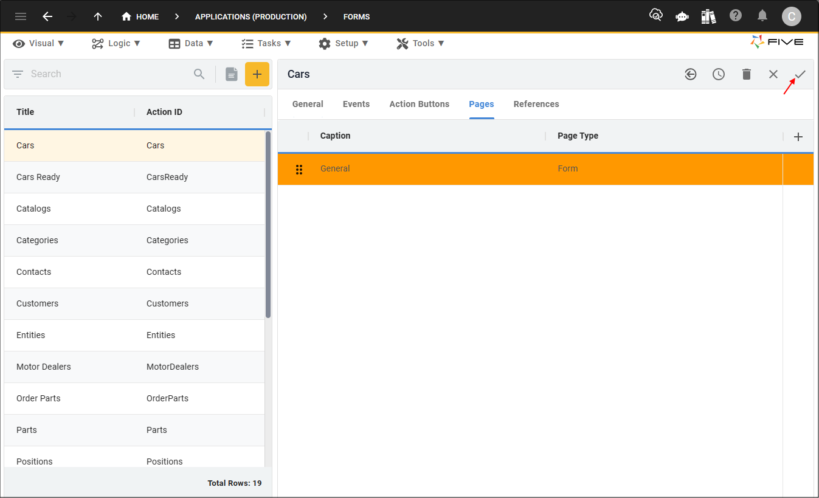Click the circled back arrow icon
Image resolution: width=819 pixels, height=498 pixels.
point(691,74)
